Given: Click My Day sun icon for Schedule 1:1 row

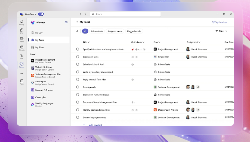Looking at the screenshot, I should pos(132,64).
